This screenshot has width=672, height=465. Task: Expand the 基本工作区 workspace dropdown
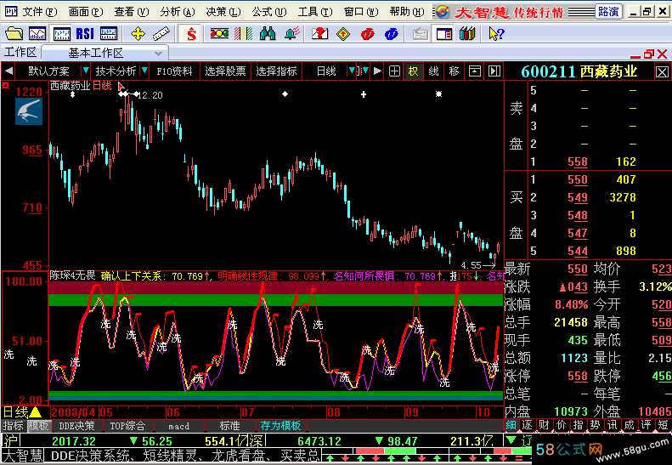tap(159, 54)
